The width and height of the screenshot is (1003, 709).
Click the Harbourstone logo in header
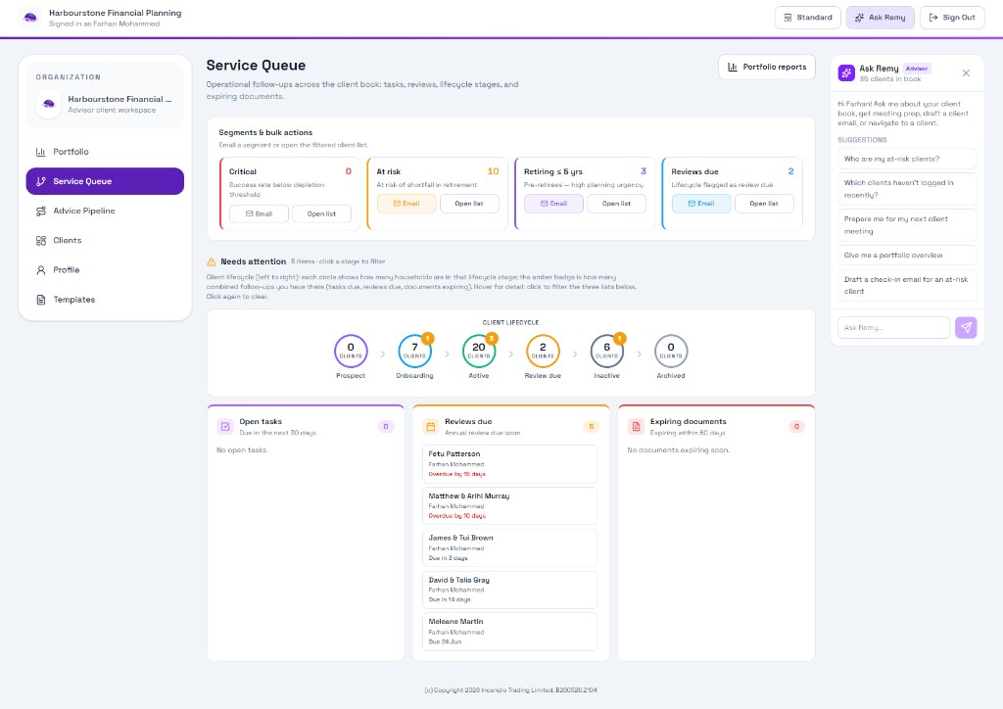(30, 18)
